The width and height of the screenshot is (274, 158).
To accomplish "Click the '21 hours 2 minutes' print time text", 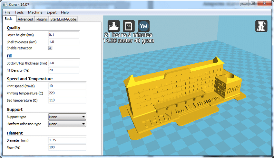I will tap(128, 35).
